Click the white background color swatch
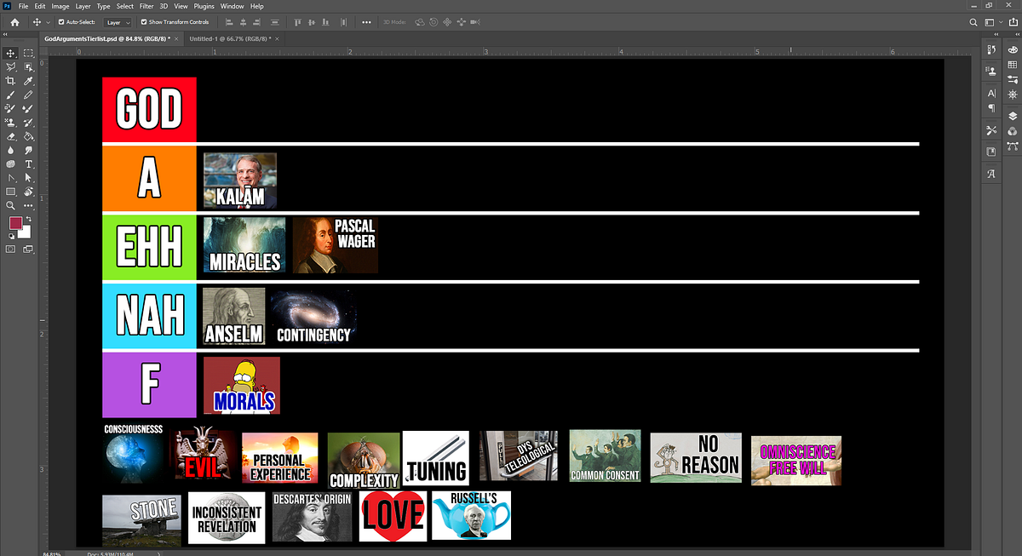The height and width of the screenshot is (556, 1022). [26, 232]
